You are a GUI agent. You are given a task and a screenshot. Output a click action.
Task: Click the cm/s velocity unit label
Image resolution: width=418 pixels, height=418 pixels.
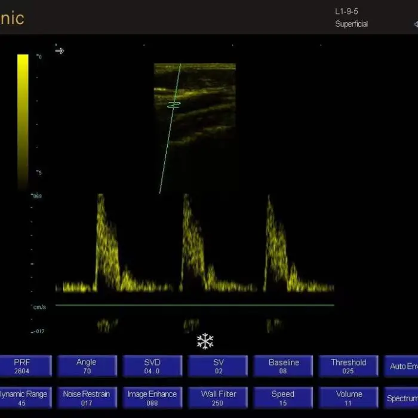coord(39,307)
